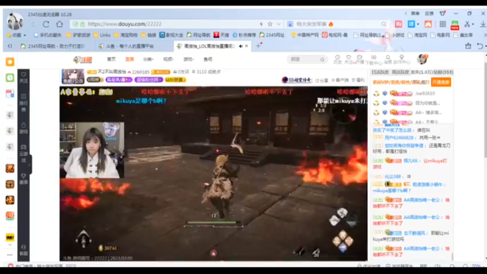
Task: Click the orange star sidebar icon
Action: (10, 62)
